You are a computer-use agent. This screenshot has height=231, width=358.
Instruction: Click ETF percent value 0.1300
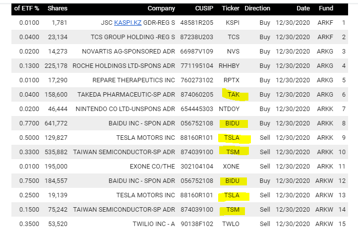(29, 66)
